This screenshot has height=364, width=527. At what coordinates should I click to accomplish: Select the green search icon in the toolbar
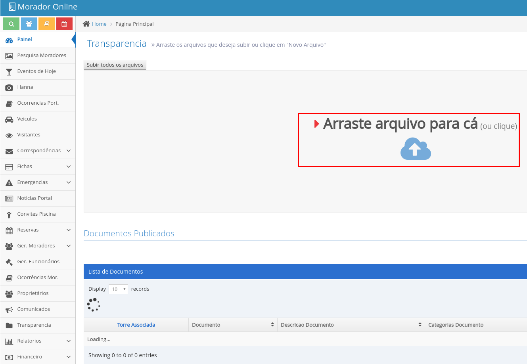coord(11,23)
